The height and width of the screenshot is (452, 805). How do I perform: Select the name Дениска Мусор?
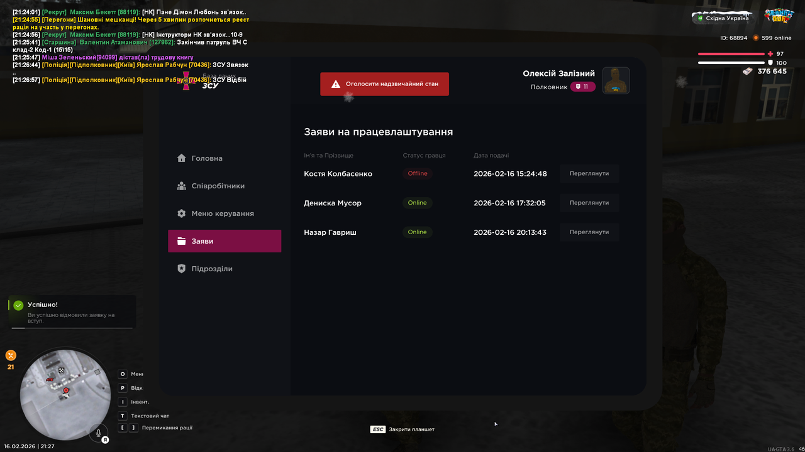333,203
